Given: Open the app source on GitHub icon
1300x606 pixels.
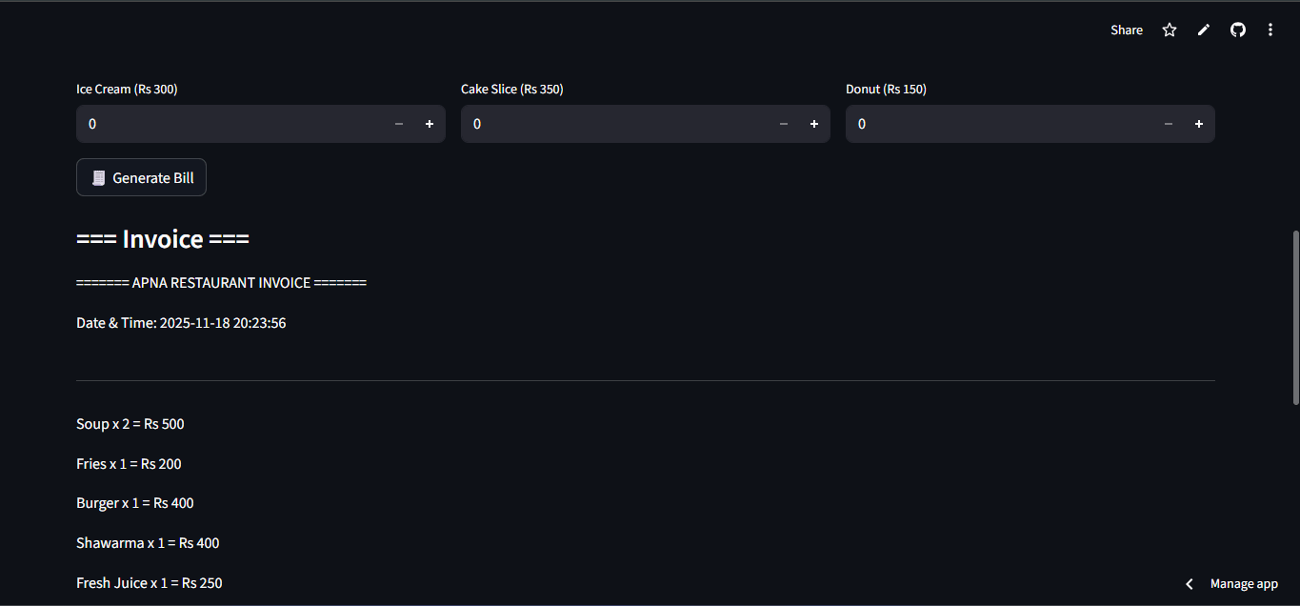Looking at the screenshot, I should [x=1237, y=30].
